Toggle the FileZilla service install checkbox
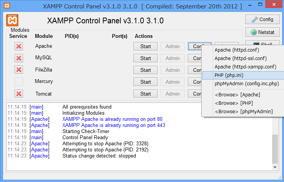 19,70
